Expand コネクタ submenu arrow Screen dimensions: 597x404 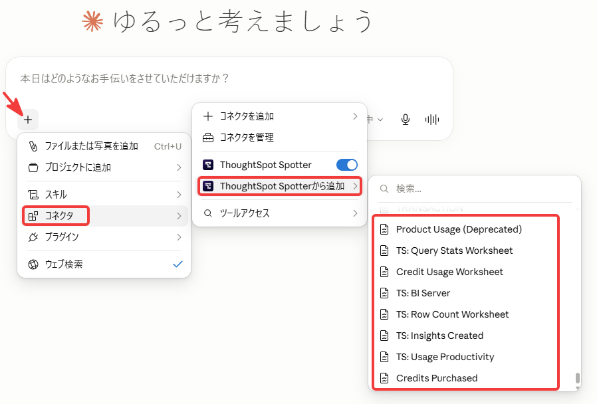(x=179, y=216)
